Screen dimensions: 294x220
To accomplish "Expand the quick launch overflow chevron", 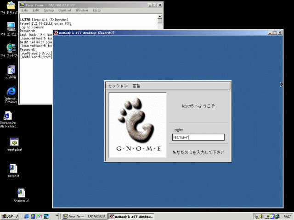I will click(x=57, y=216).
